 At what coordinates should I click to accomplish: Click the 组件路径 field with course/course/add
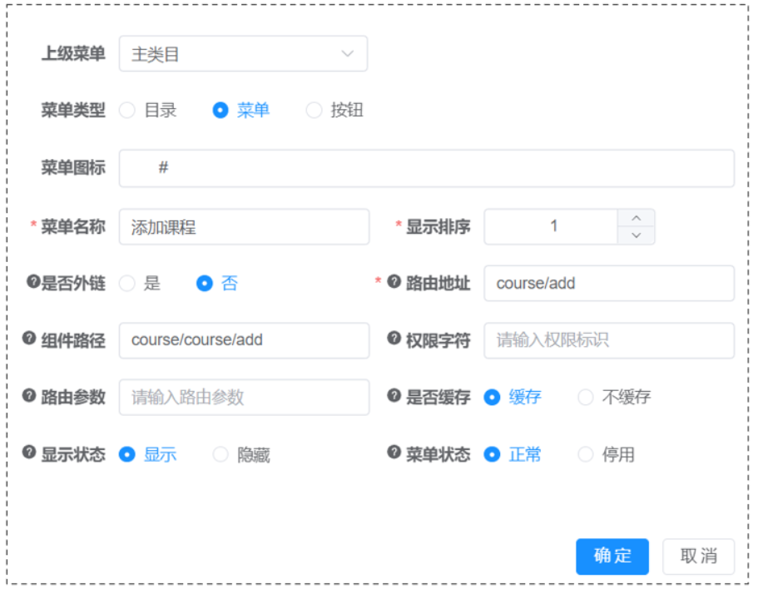coord(244,340)
